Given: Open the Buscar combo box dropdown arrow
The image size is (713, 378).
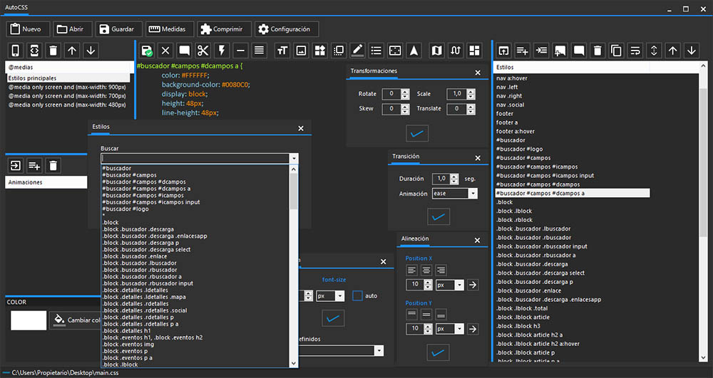Looking at the screenshot, I should [x=294, y=158].
